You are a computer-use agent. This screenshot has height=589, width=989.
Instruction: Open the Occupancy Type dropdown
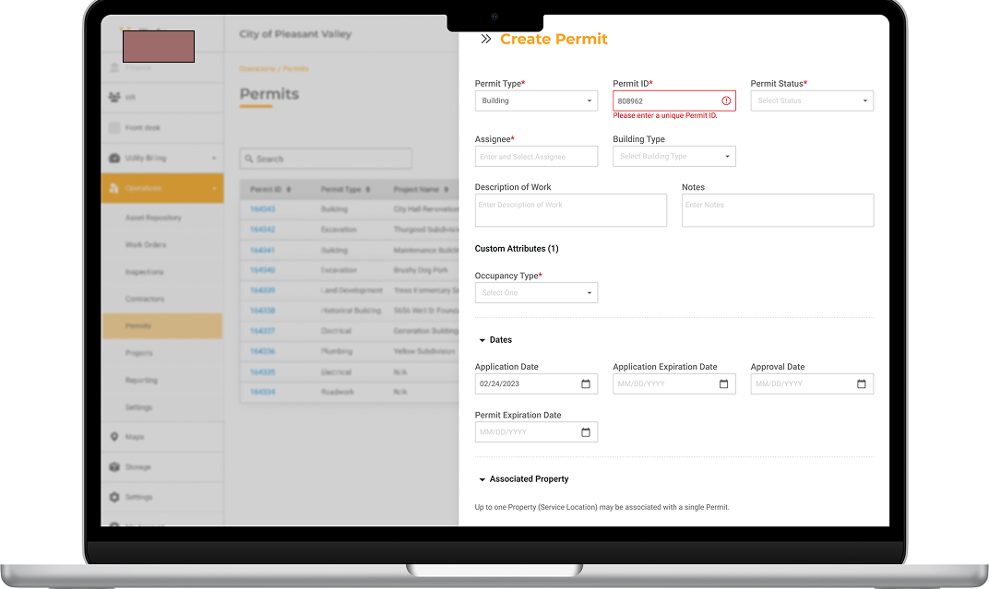[536, 293]
